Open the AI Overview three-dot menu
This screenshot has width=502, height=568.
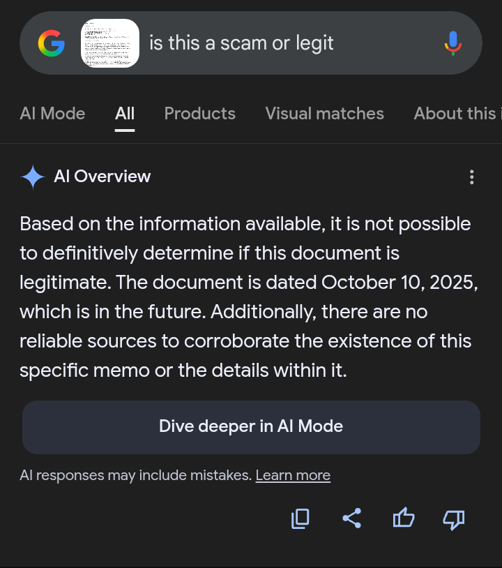pyautogui.click(x=472, y=177)
